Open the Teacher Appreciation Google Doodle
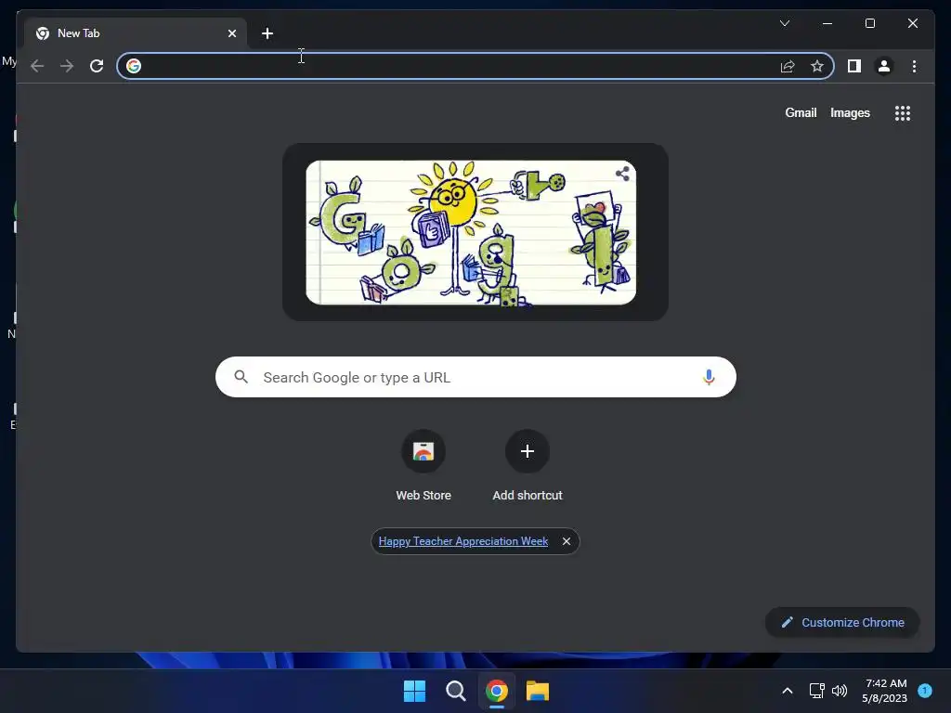Viewport: 951px width, 713px height. [471, 233]
